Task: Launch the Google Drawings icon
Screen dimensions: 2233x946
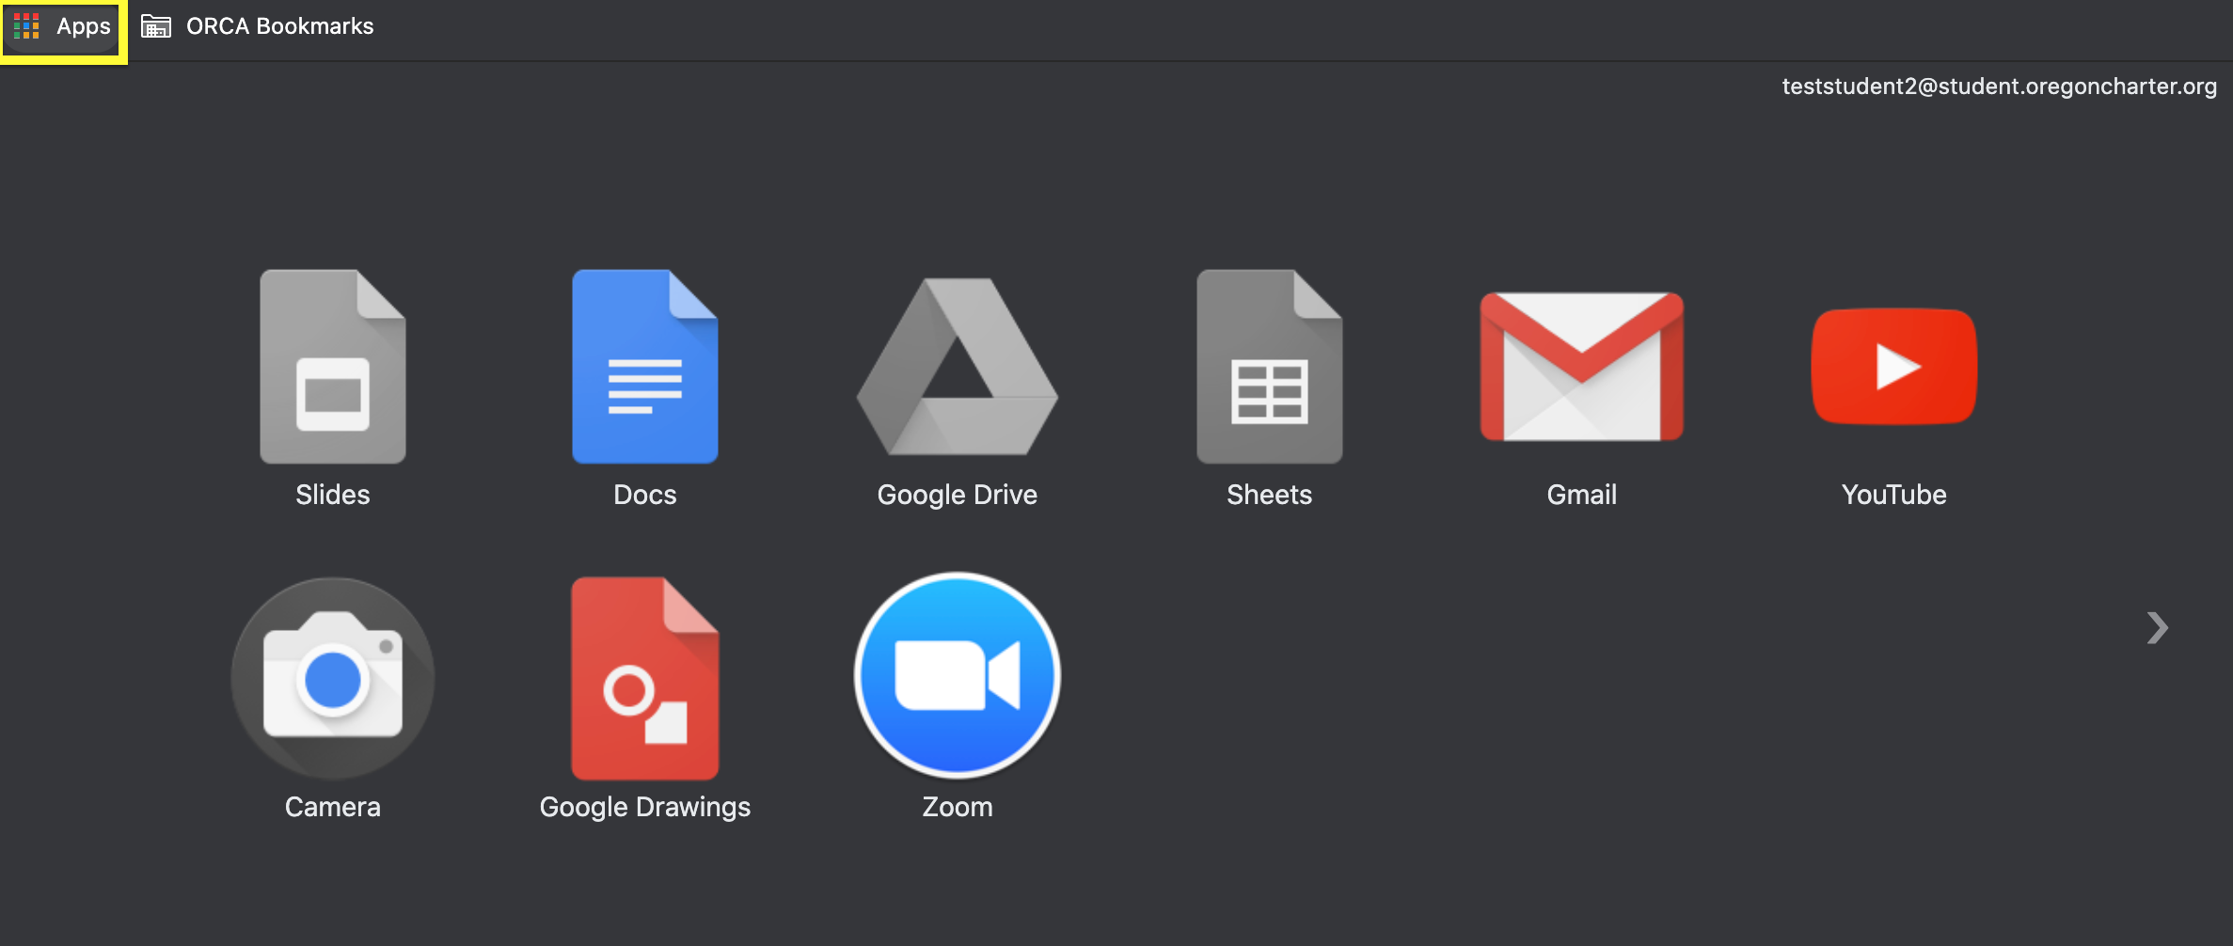Action: pyautogui.click(x=645, y=678)
